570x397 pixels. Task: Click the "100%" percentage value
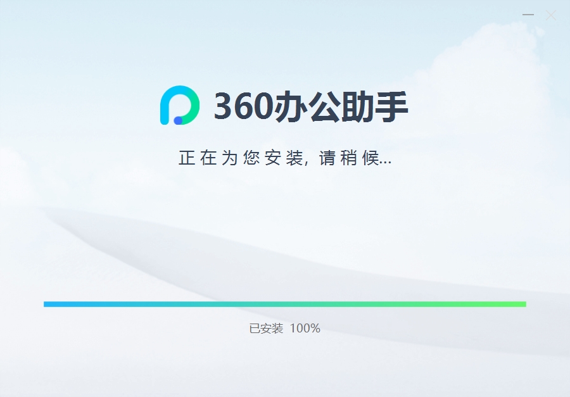coord(305,328)
